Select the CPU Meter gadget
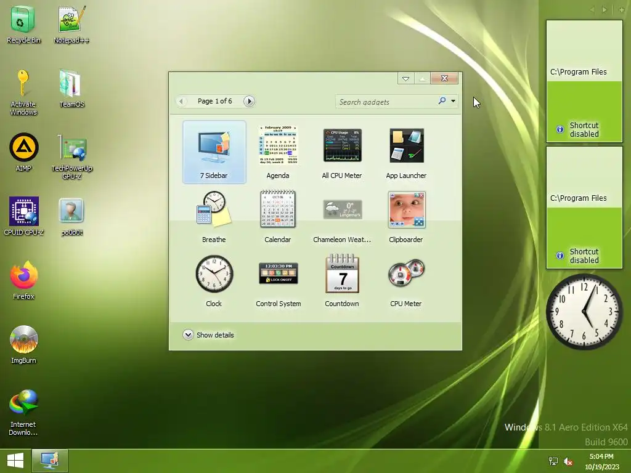The width and height of the screenshot is (631, 473). pyautogui.click(x=406, y=280)
